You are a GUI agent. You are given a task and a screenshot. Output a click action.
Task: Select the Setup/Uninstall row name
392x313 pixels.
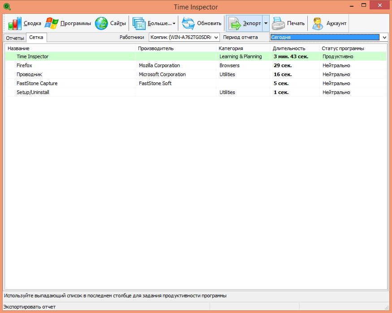(33, 92)
